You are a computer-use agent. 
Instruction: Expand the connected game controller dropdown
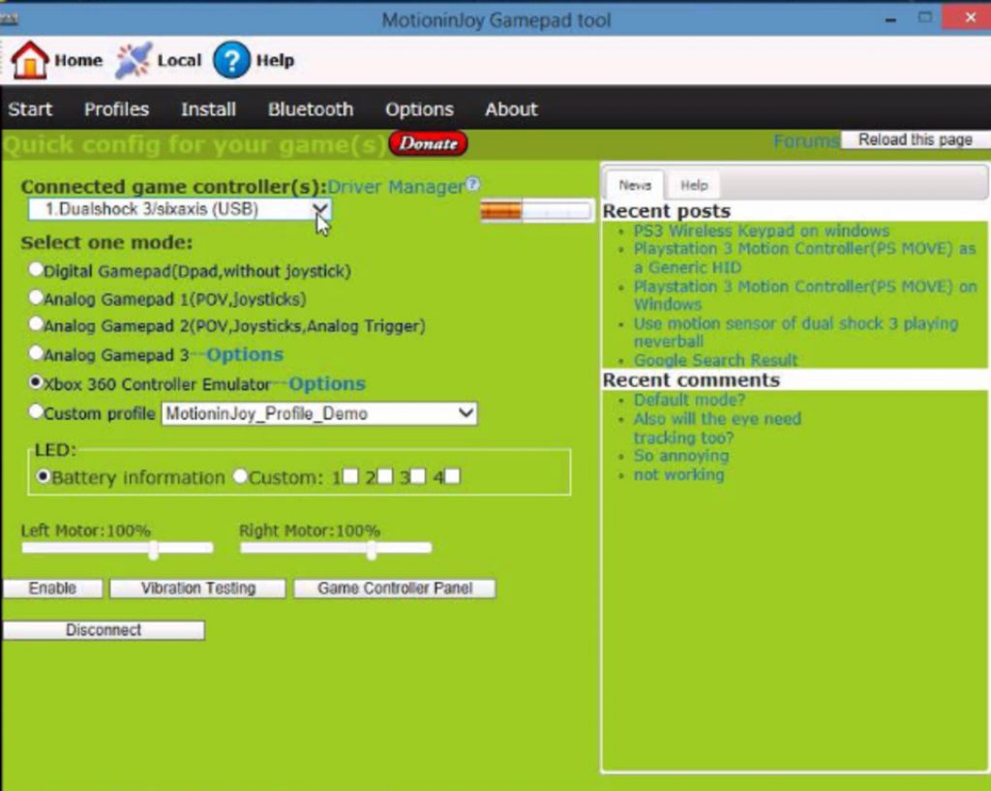(x=179, y=209)
